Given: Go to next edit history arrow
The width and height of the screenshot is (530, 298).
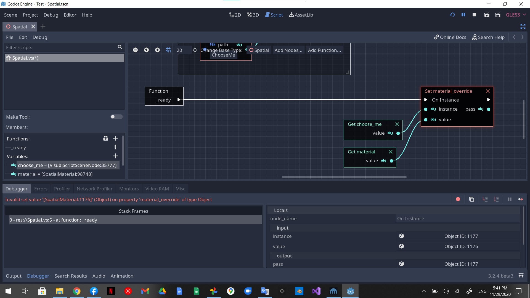Looking at the screenshot, I should 522,37.
